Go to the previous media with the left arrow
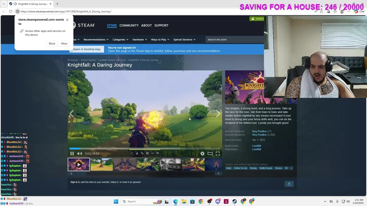The width and height of the screenshot is (367, 206). pos(71,114)
